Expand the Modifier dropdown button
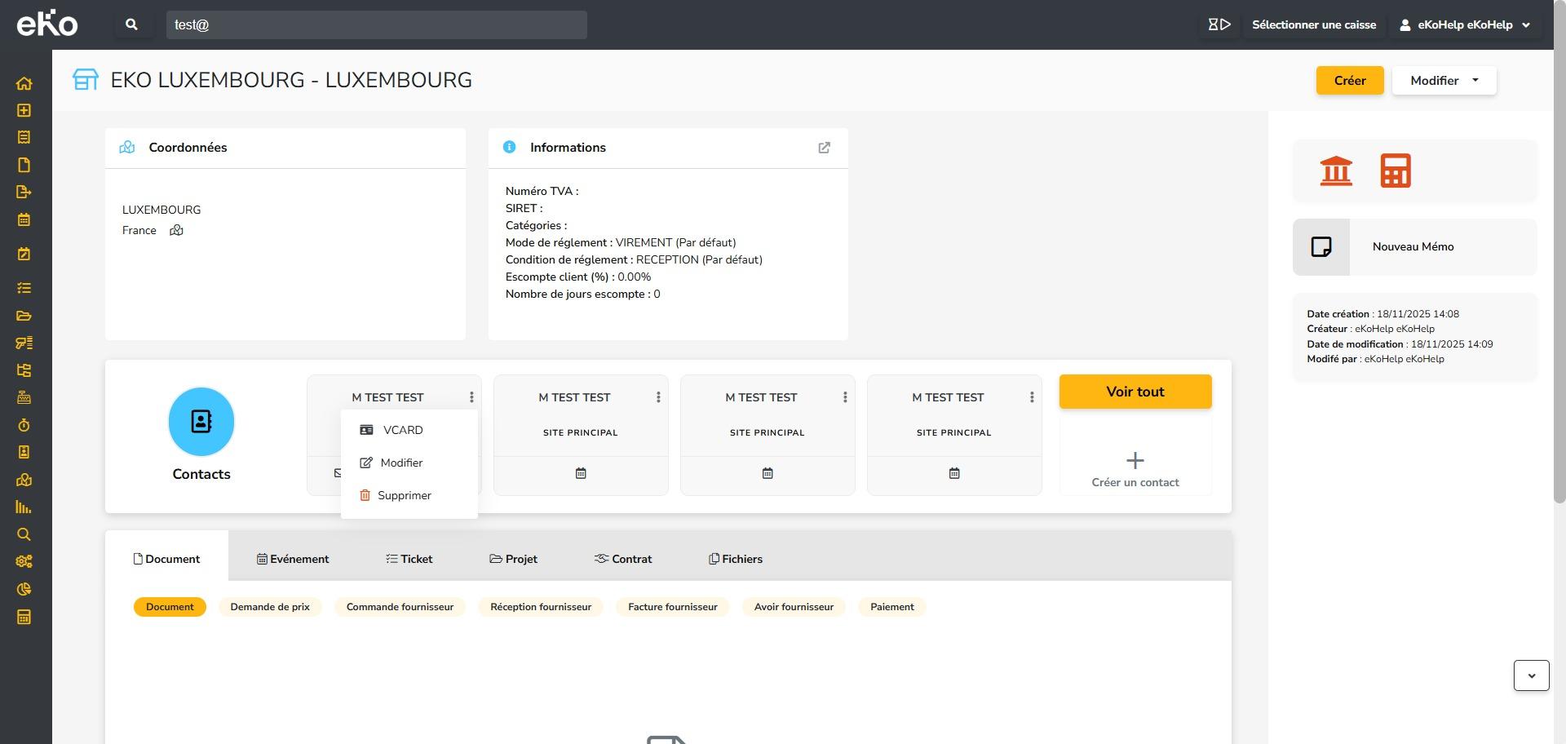This screenshot has width=1566, height=744. pos(1444,81)
